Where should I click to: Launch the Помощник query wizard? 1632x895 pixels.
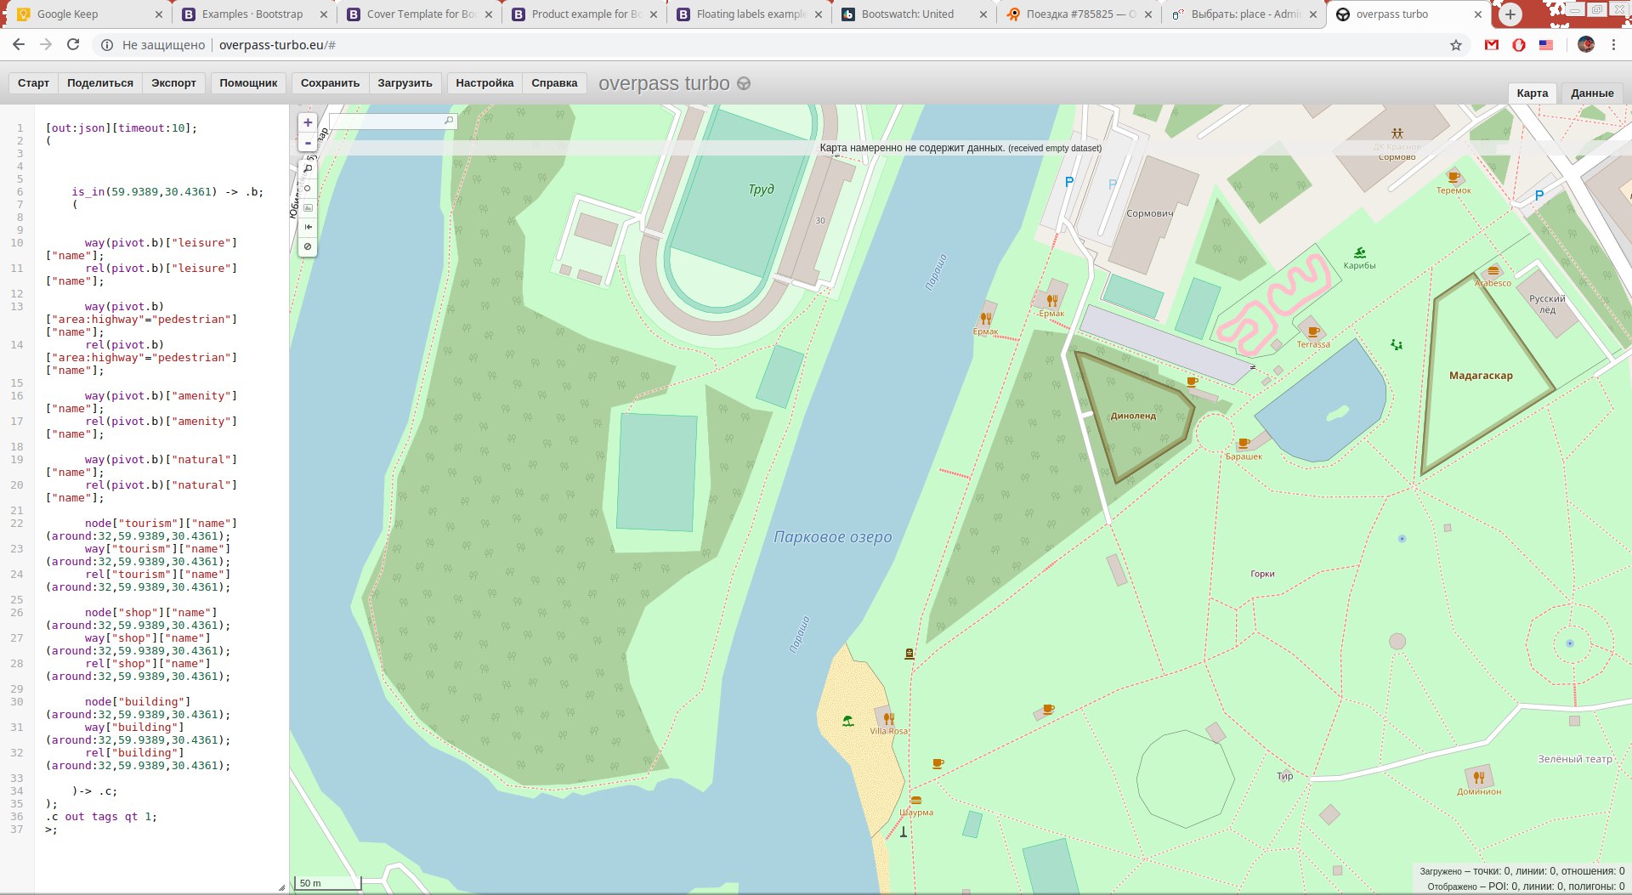248,82
